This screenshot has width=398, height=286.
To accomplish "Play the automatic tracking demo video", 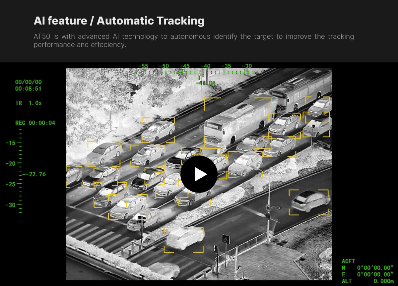I will point(199,174).
